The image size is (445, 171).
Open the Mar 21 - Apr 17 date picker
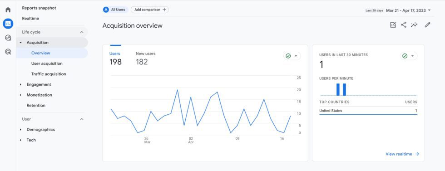coord(408,10)
